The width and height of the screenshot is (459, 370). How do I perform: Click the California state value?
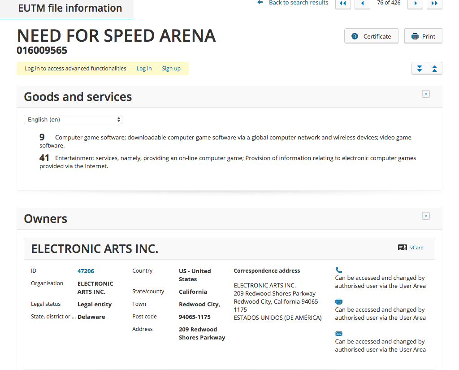pos(193,292)
